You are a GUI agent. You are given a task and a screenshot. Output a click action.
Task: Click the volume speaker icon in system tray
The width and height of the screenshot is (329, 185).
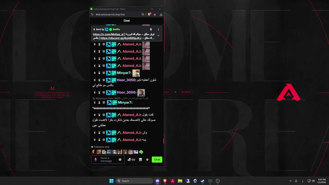point(313,181)
